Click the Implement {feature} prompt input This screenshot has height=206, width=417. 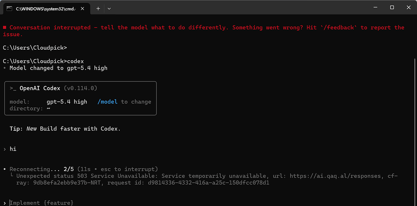[x=42, y=203]
